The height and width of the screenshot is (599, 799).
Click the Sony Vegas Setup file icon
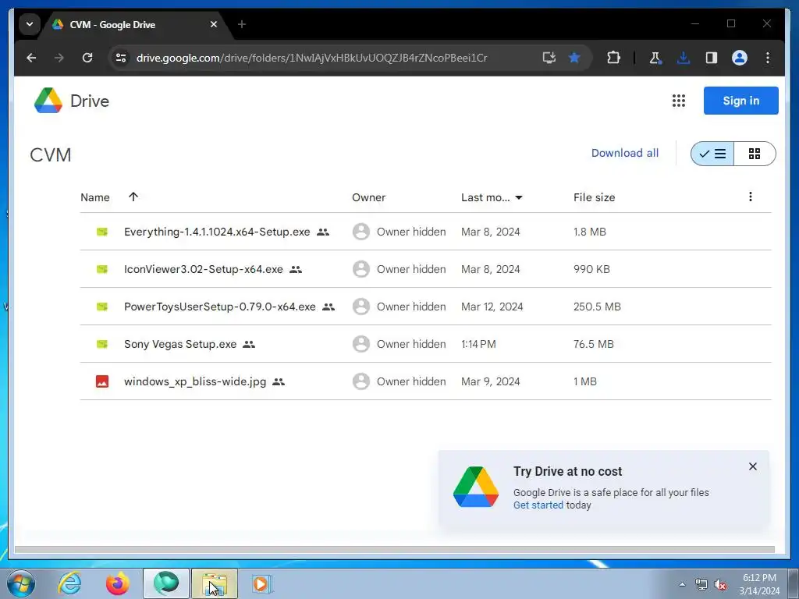point(102,344)
